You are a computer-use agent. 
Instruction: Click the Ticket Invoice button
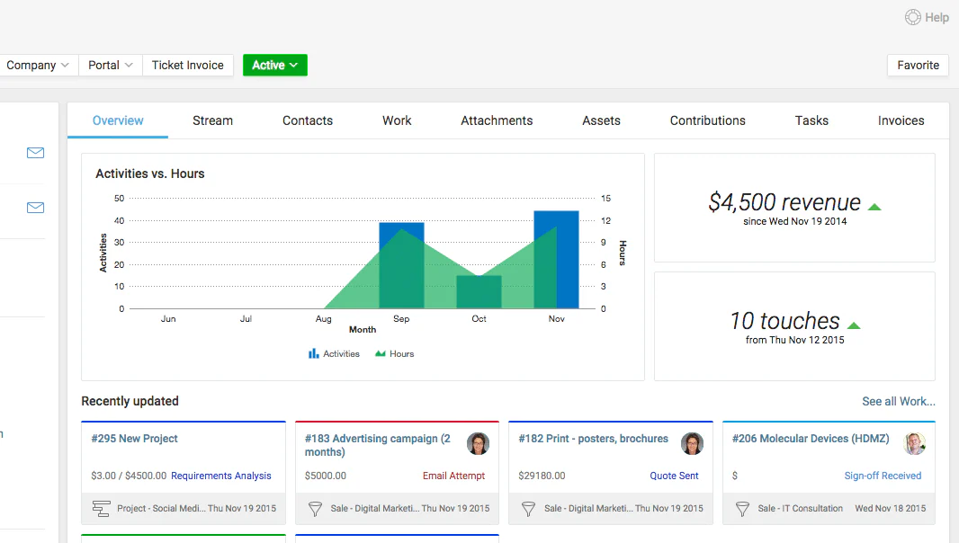coord(188,66)
